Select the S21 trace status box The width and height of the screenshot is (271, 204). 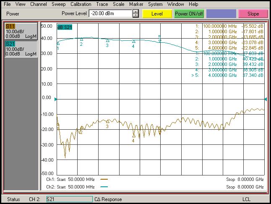21,49
